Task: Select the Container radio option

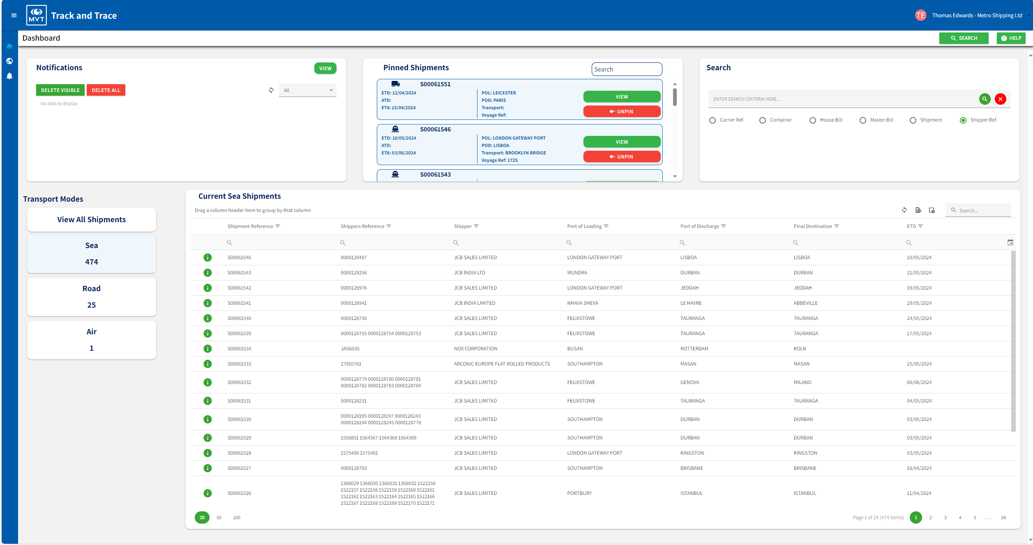Action: 763,120
